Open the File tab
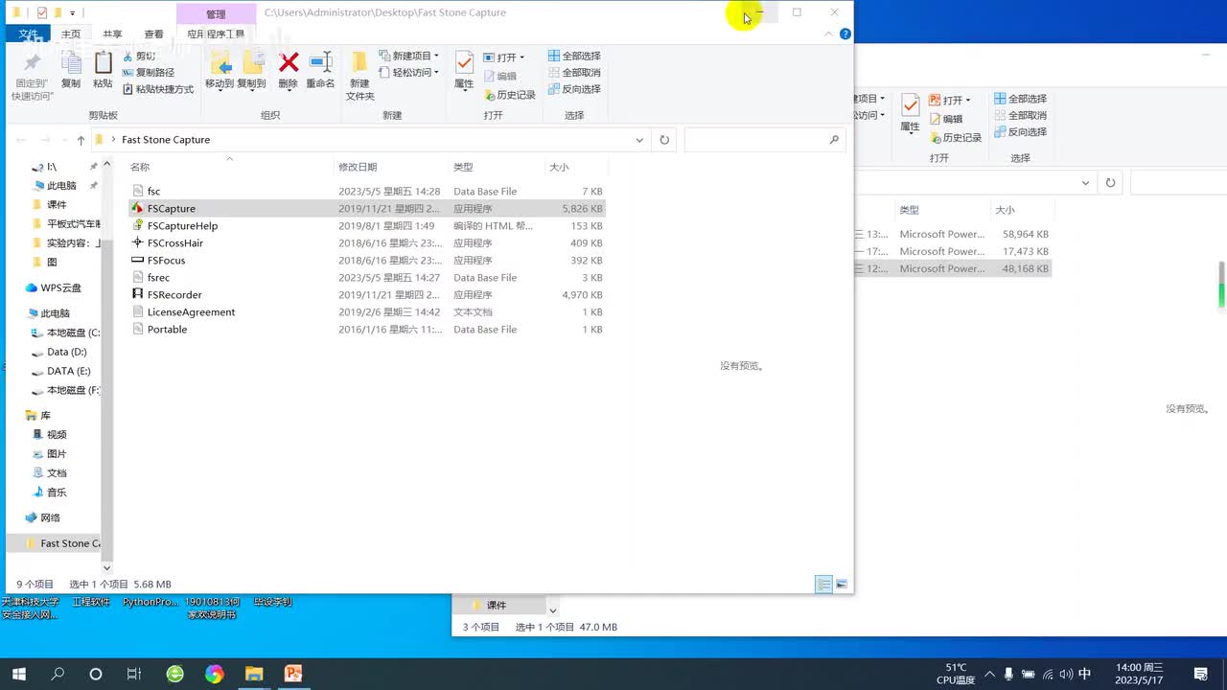 28,34
